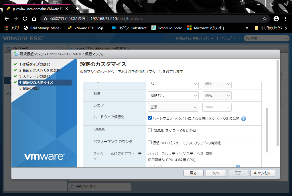Toggle ハードウェア アシストによる仮想化 checkbox
292x196 pixels.
pos(150,118)
